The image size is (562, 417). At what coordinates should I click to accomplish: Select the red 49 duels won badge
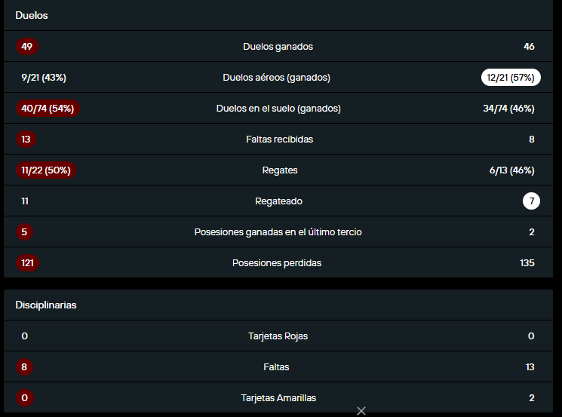[x=27, y=47]
